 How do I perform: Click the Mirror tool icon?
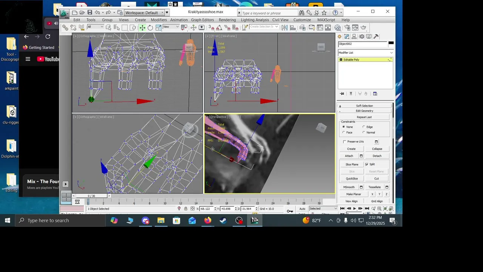[x=285, y=28]
